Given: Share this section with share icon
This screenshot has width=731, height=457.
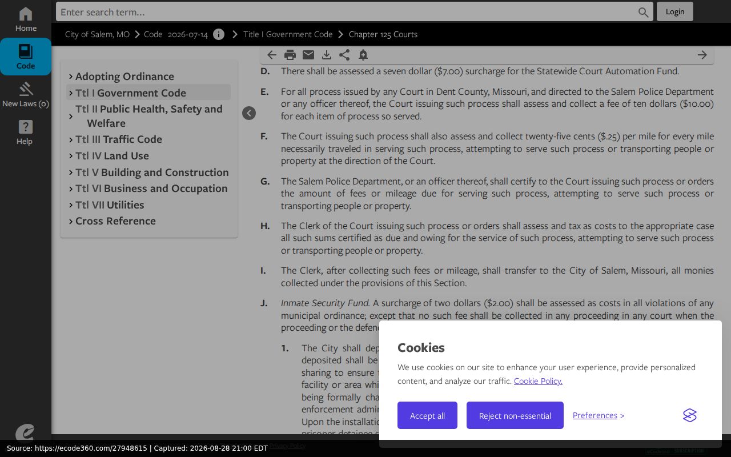Looking at the screenshot, I should 344,55.
